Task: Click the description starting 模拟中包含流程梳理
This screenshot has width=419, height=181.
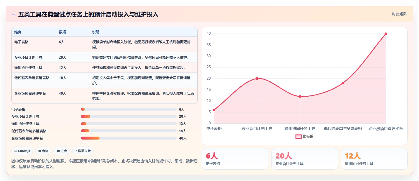Action: point(143,96)
